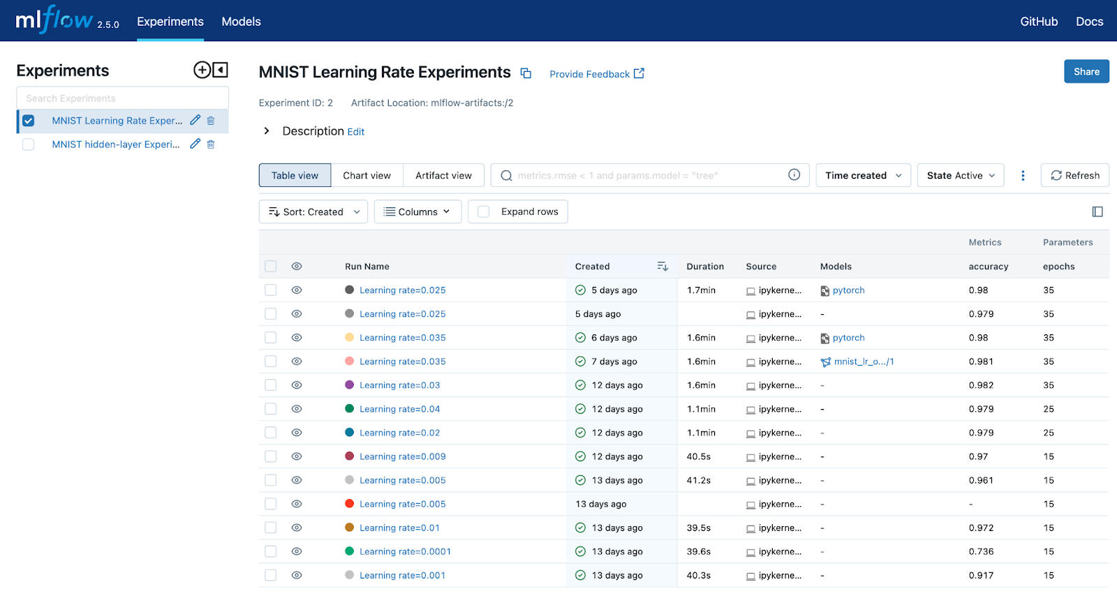Focus the Search Experiments input field
The width and height of the screenshot is (1117, 596).
pyautogui.click(x=122, y=98)
